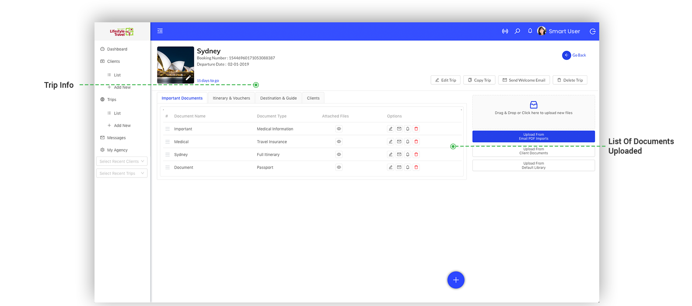The image size is (692, 306).
Task: Click the search magnifier icon
Action: click(x=517, y=31)
